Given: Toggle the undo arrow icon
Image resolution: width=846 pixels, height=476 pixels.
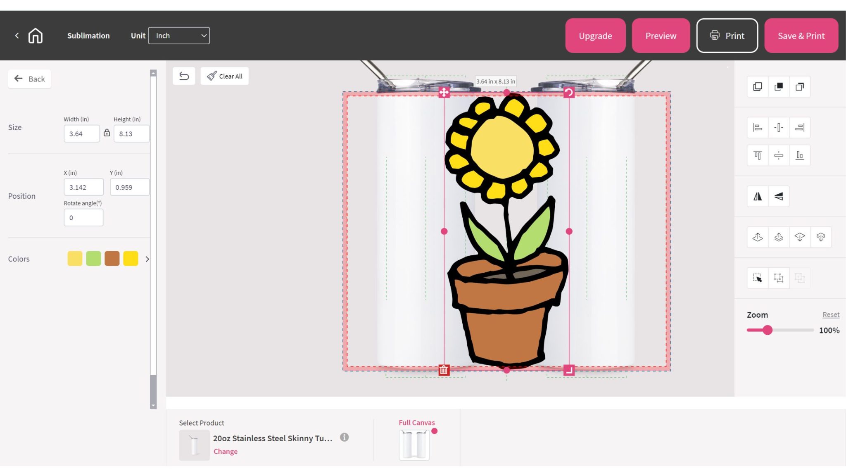Looking at the screenshot, I should (183, 76).
